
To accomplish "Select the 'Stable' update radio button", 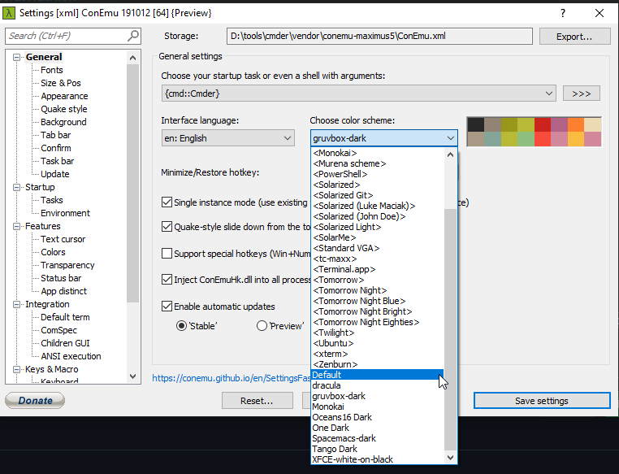I will pyautogui.click(x=181, y=326).
